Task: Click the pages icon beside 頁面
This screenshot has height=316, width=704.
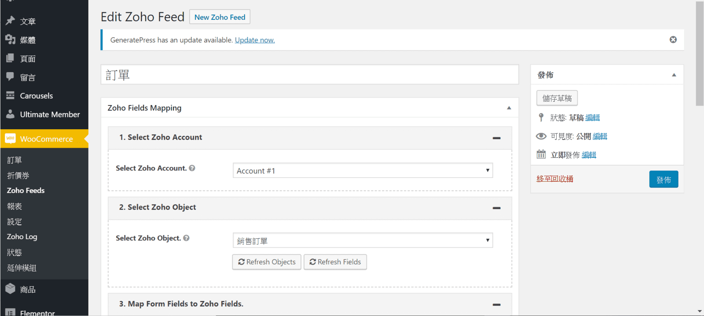Action: (x=10, y=58)
